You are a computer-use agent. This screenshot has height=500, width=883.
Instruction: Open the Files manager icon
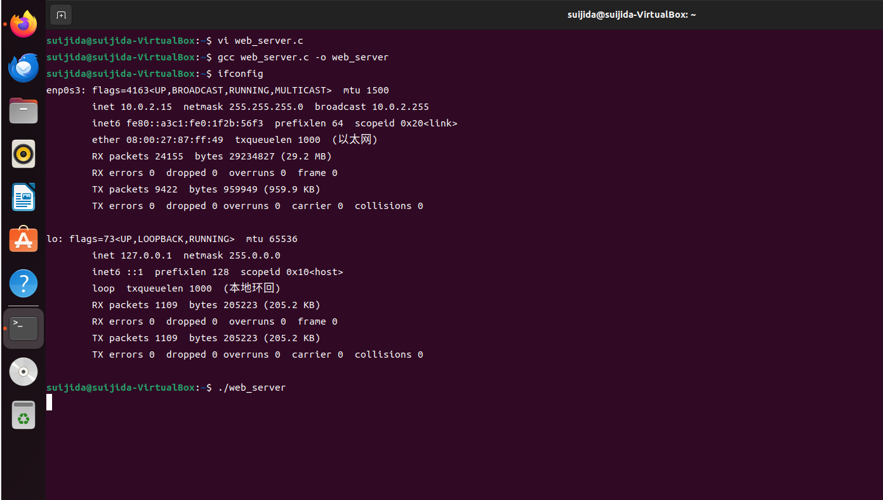pyautogui.click(x=23, y=111)
